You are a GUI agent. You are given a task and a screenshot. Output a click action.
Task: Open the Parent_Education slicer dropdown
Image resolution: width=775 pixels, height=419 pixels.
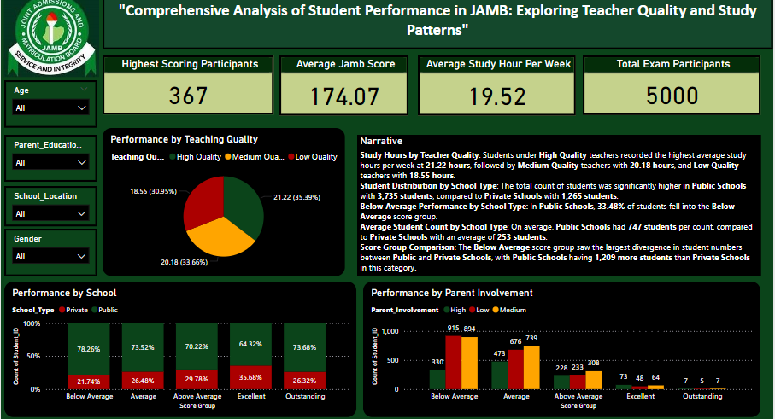coord(50,162)
